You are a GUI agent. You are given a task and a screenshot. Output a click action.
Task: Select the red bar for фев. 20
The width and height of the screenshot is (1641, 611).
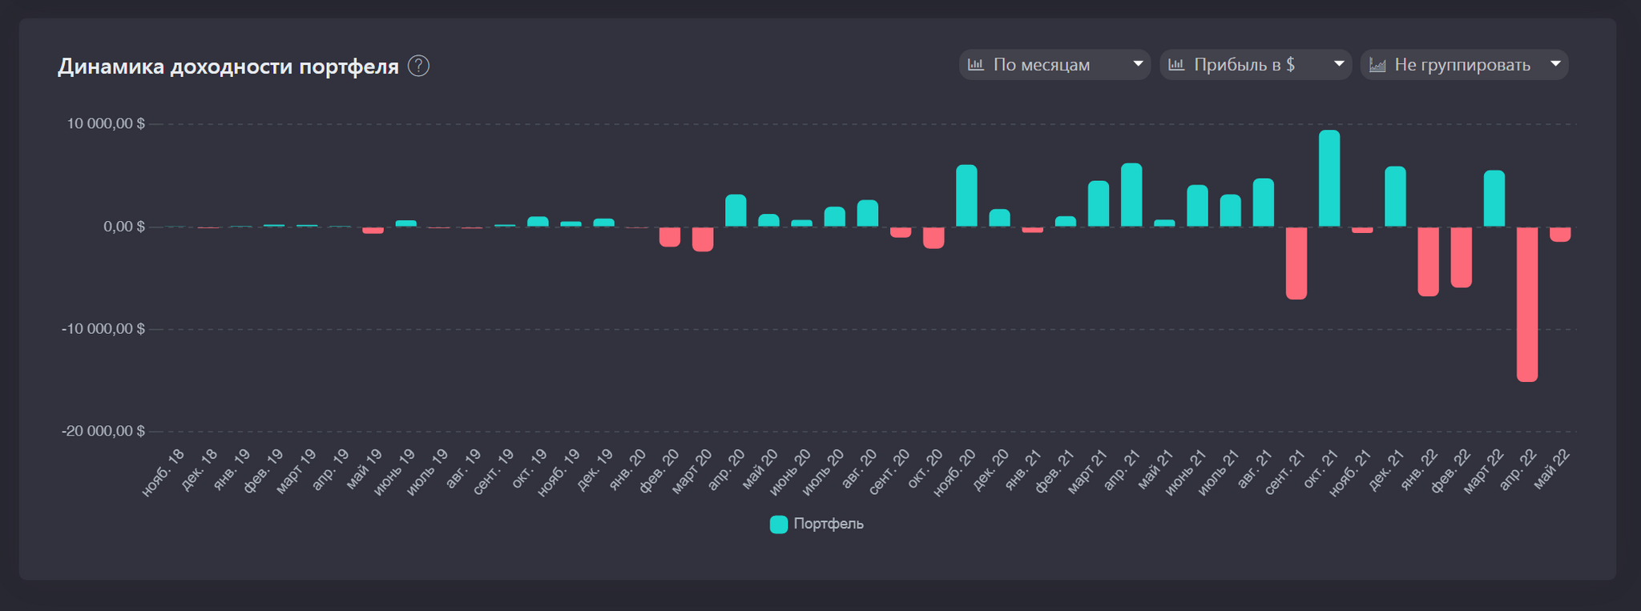670,236
